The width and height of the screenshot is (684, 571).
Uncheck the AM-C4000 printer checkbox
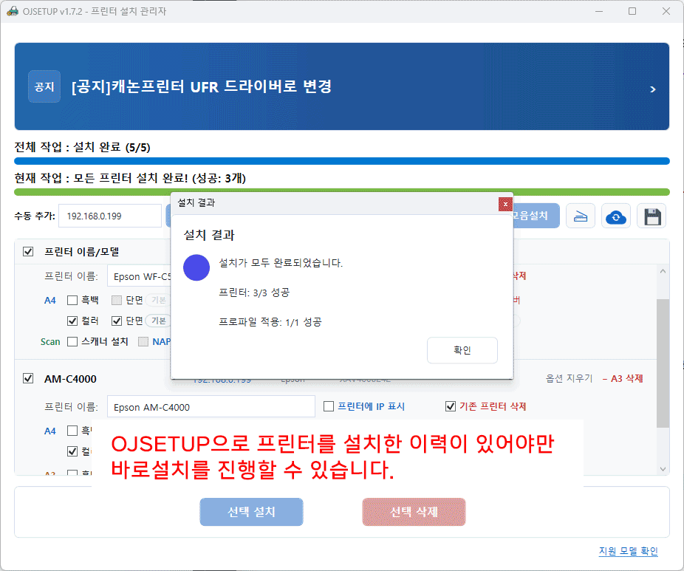pyautogui.click(x=28, y=378)
